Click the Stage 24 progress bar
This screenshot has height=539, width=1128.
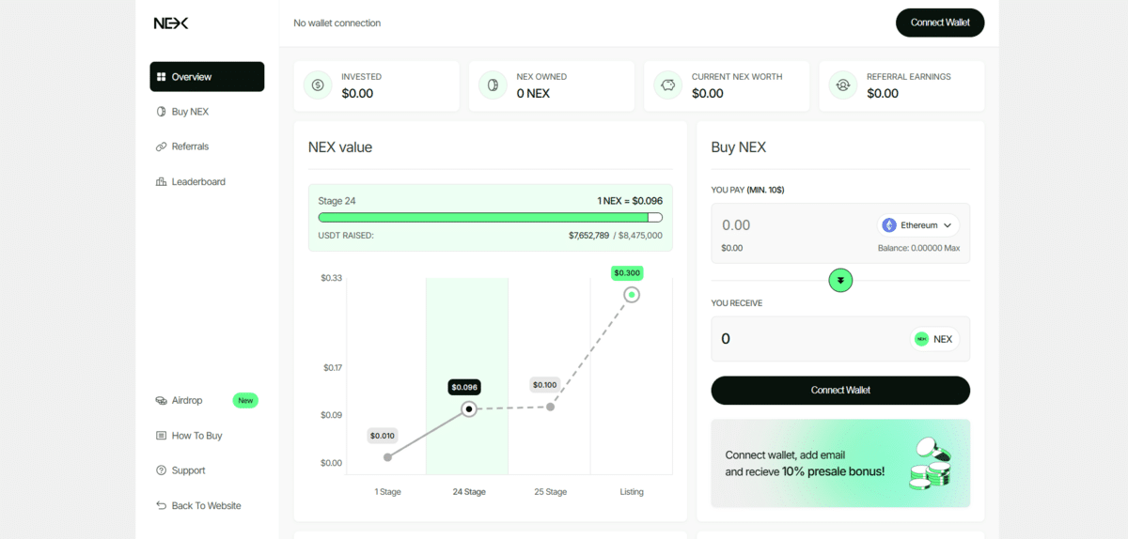pyautogui.click(x=491, y=217)
